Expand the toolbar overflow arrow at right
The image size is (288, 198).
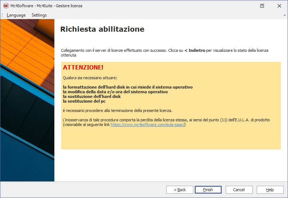(x=285, y=15)
